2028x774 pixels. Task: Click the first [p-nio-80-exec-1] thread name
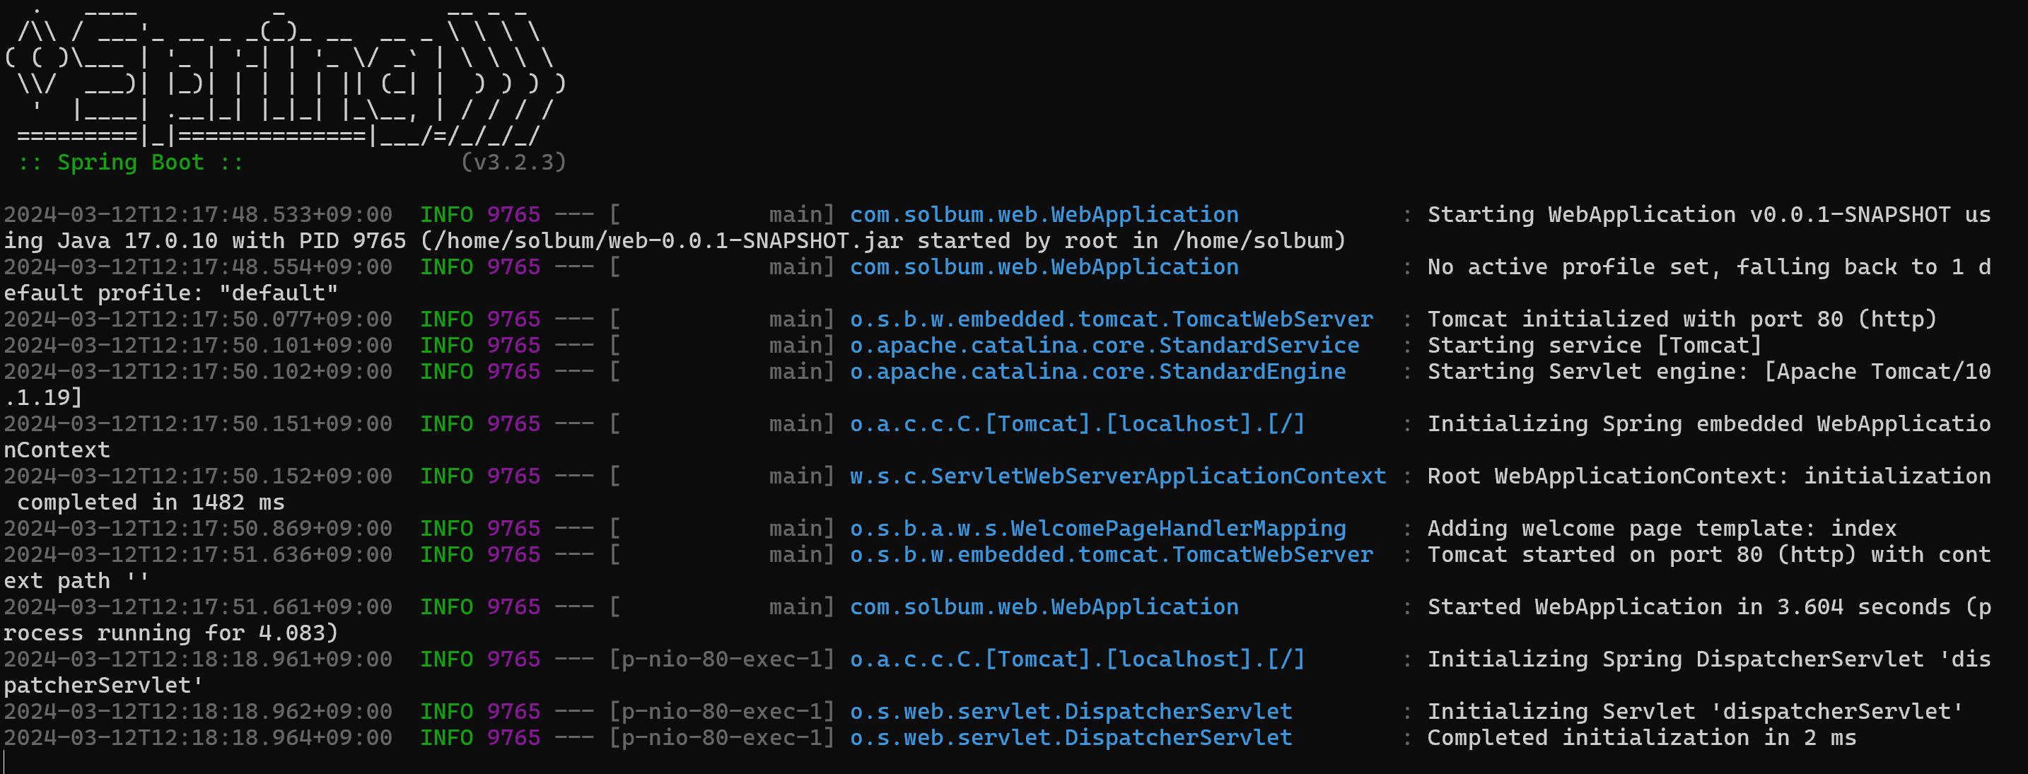point(721,659)
